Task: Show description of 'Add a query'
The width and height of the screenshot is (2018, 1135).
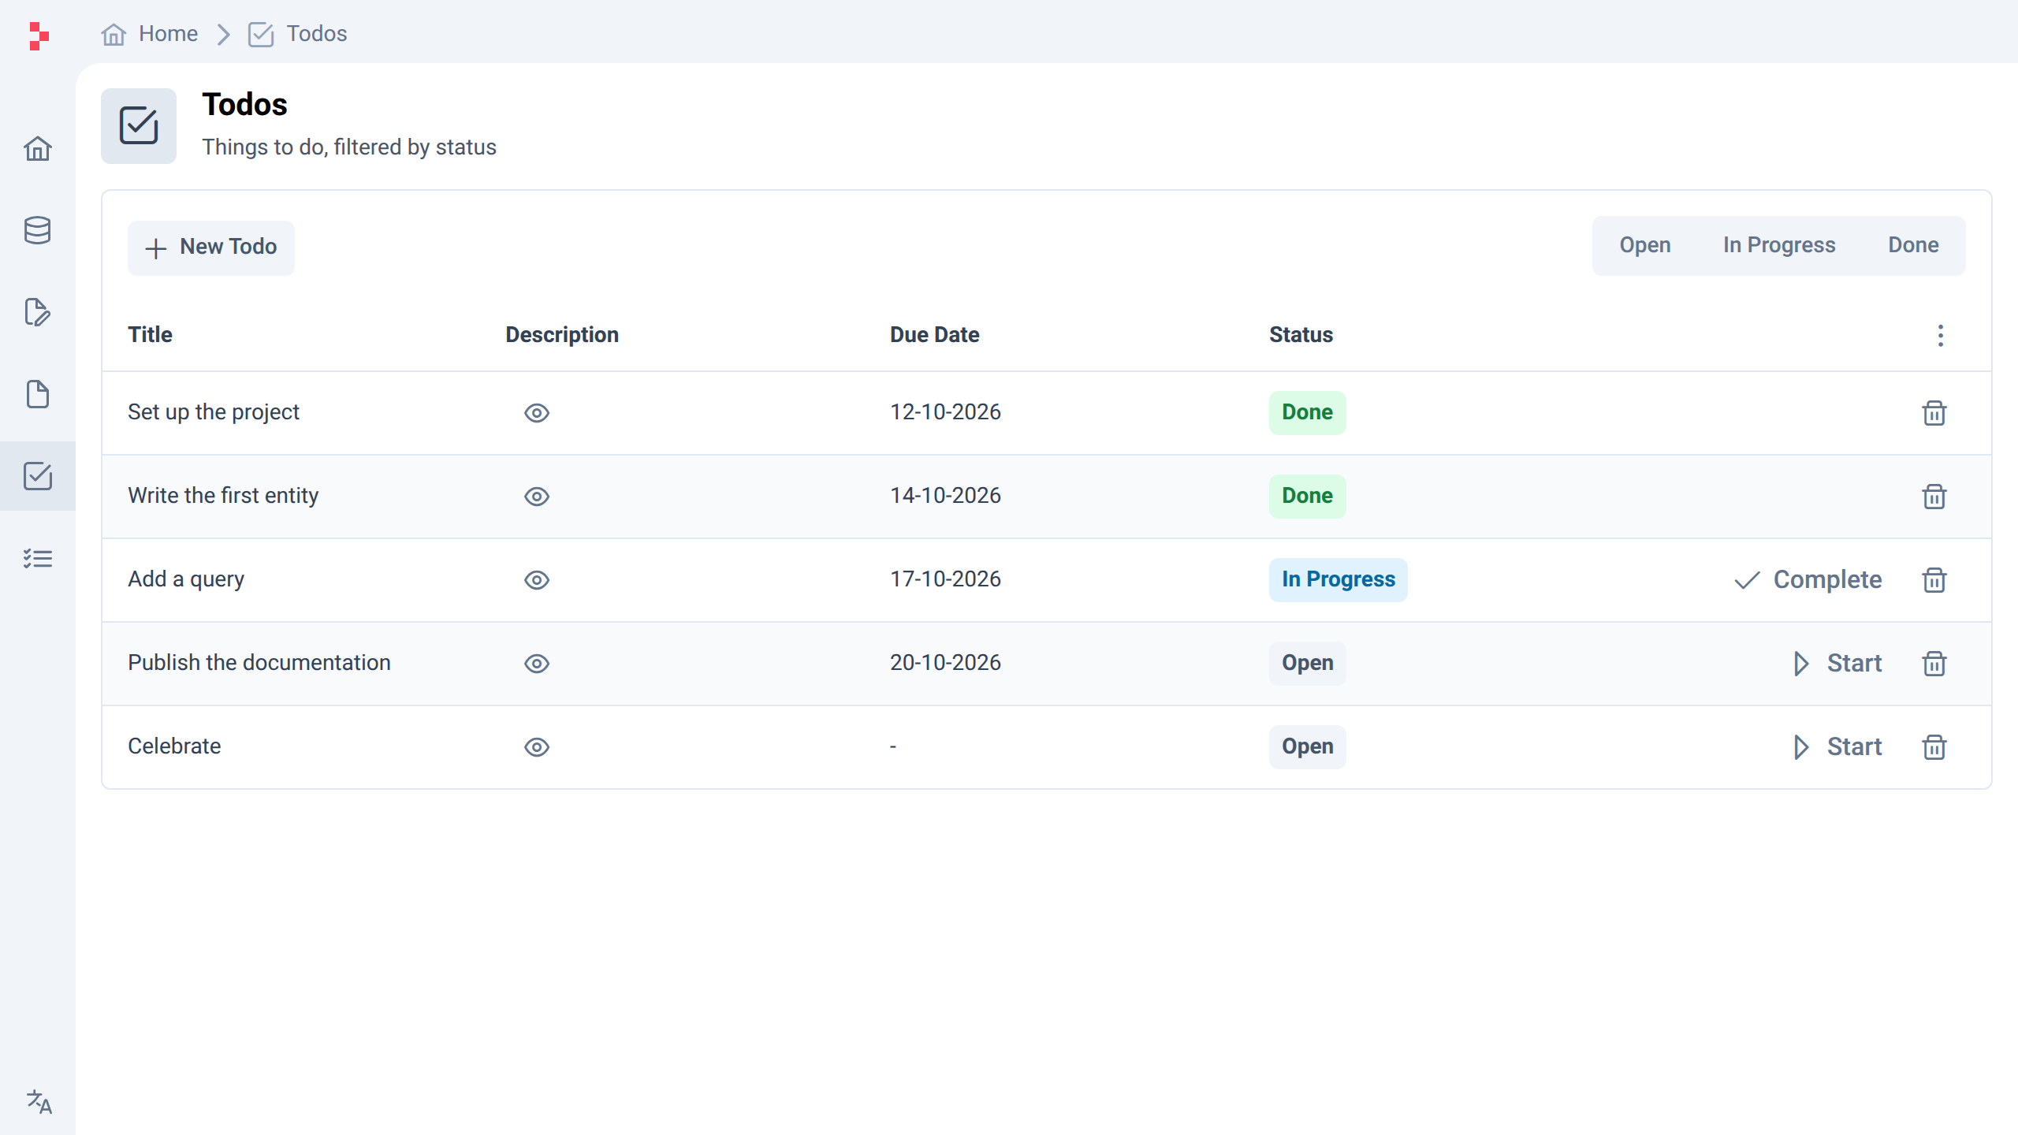Action: tap(537, 580)
